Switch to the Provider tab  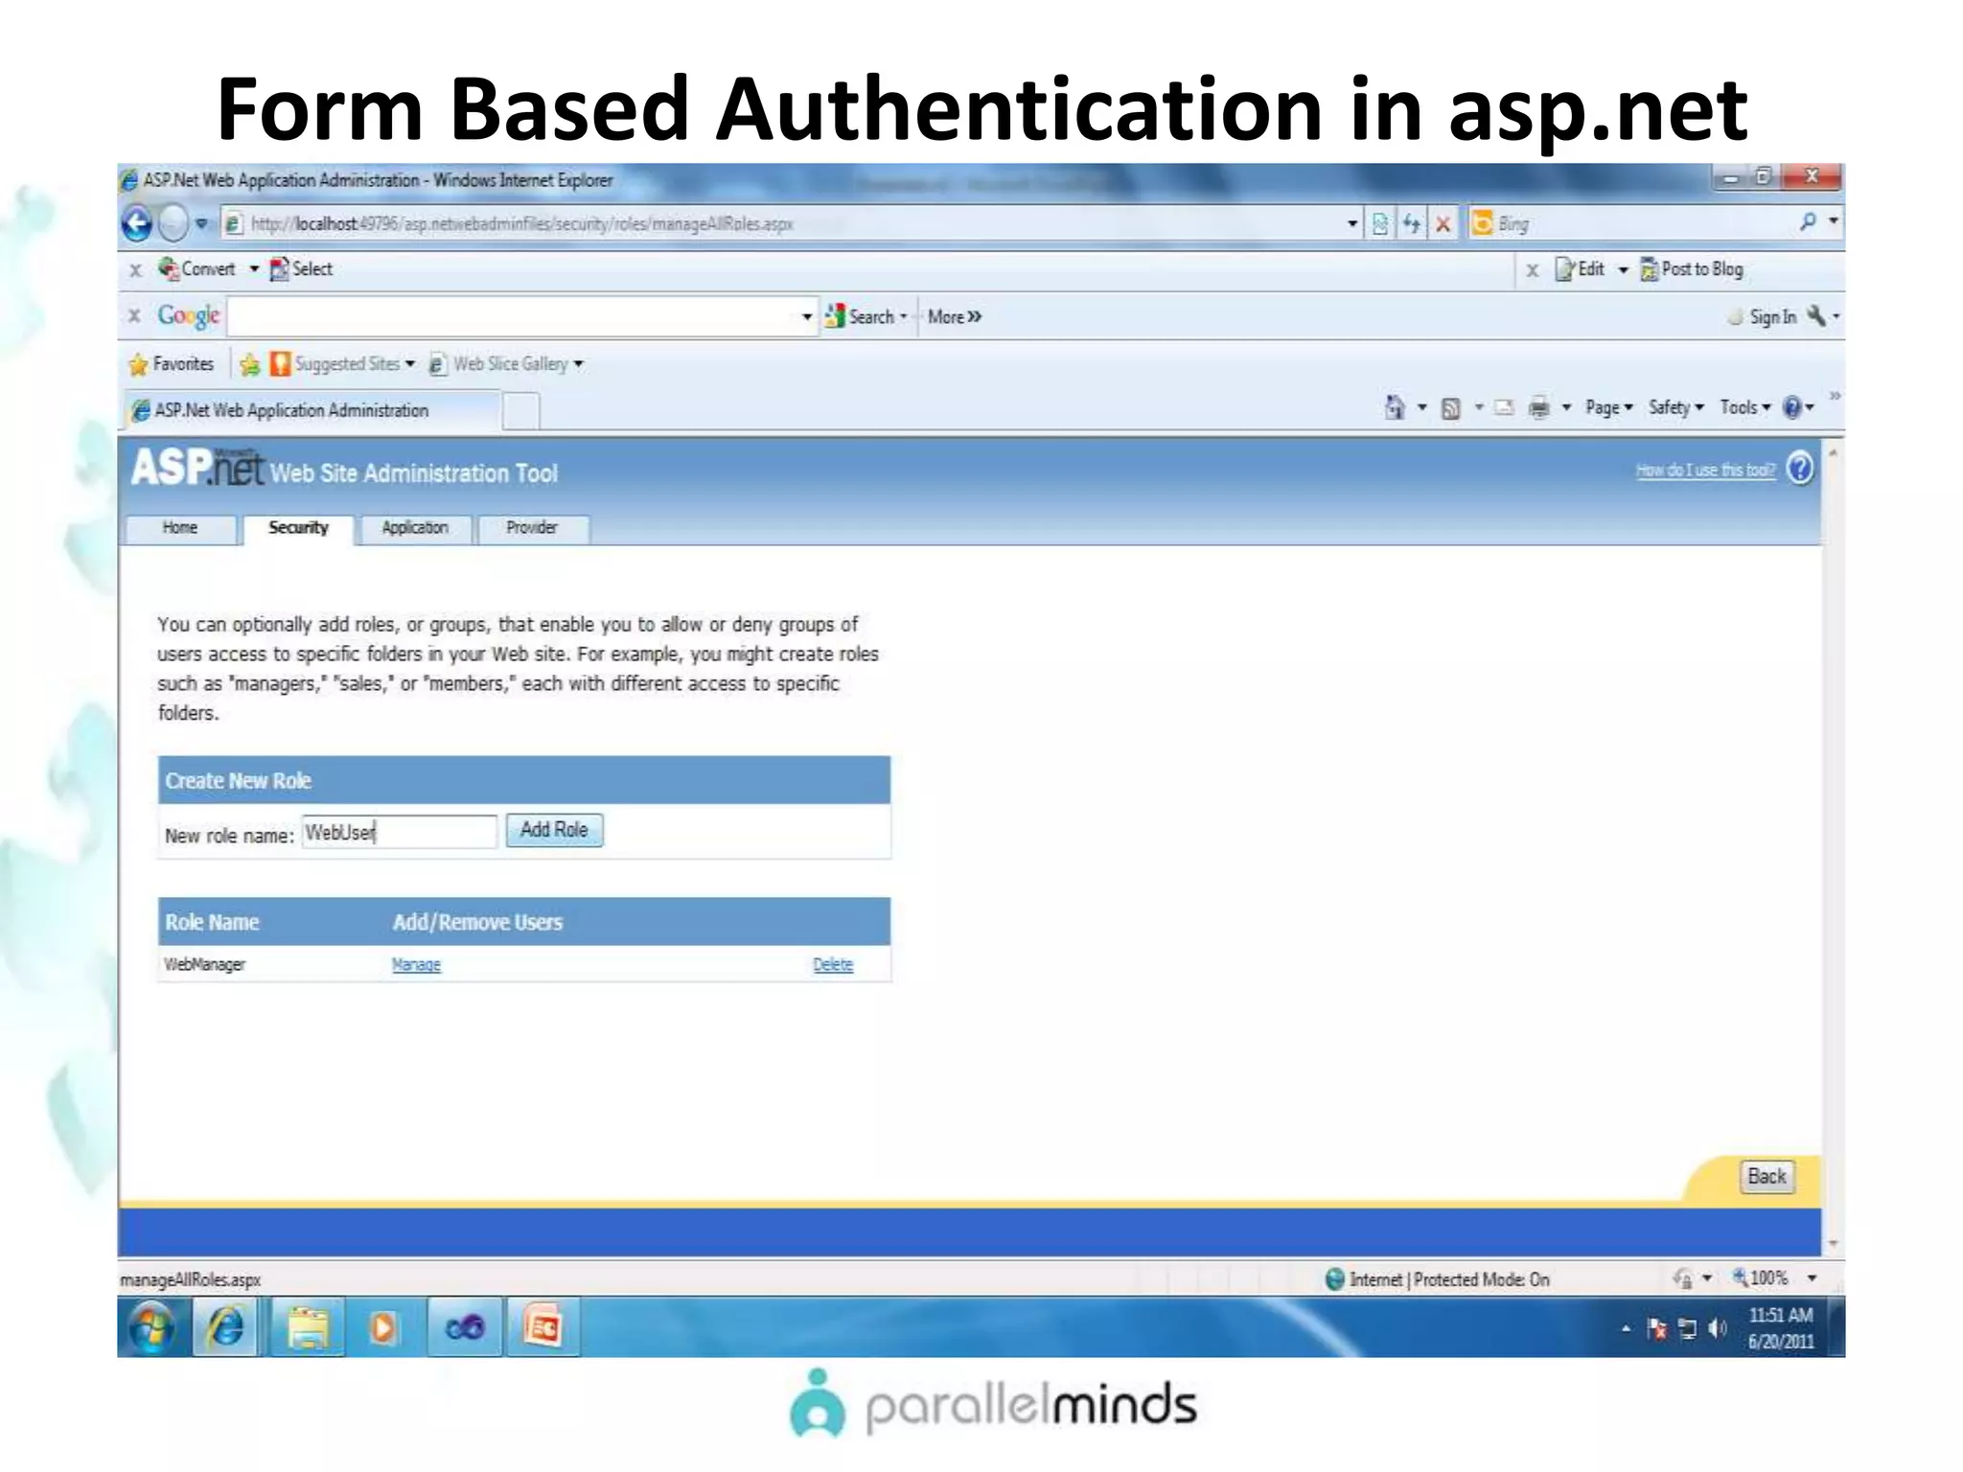pos(532,528)
